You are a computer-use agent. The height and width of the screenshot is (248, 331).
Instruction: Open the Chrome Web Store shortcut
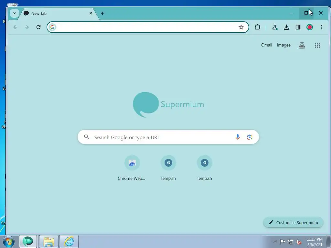[132, 168]
